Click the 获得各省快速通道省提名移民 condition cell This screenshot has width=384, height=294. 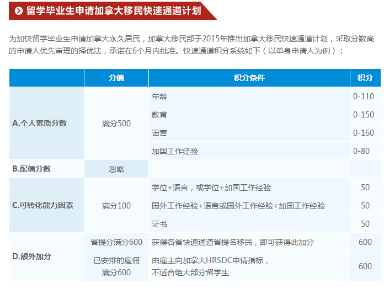249,242
